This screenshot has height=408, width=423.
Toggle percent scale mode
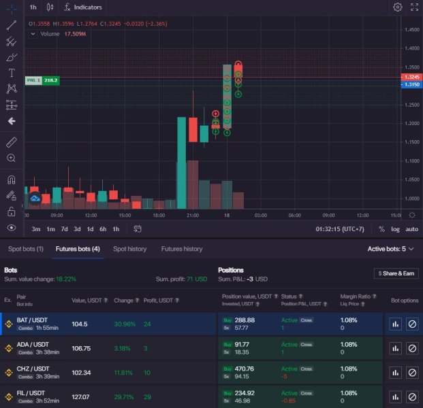pos(381,229)
